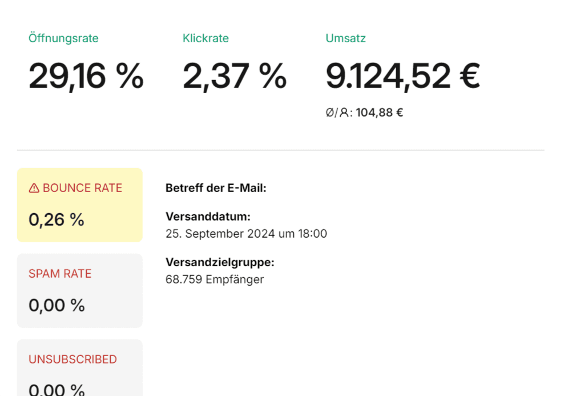Click the average symbol before revenue

tap(329, 112)
